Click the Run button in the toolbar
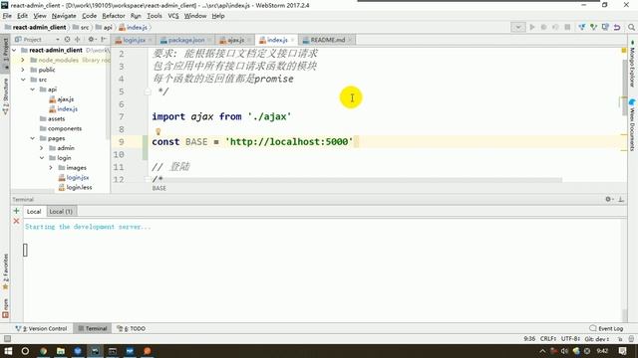 tap(531, 27)
